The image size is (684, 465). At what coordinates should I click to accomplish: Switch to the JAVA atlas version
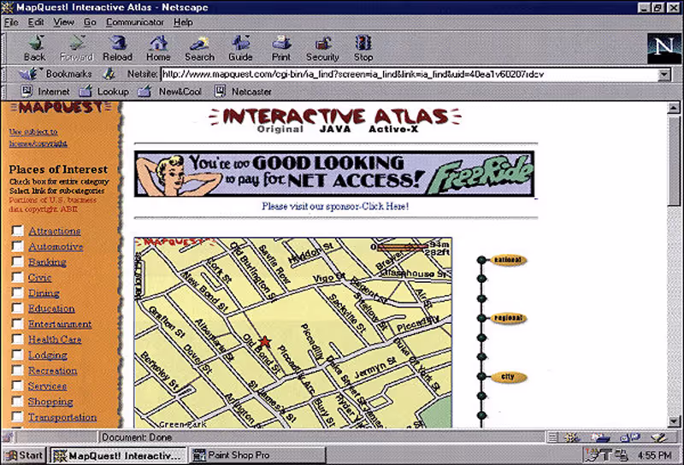click(x=334, y=129)
